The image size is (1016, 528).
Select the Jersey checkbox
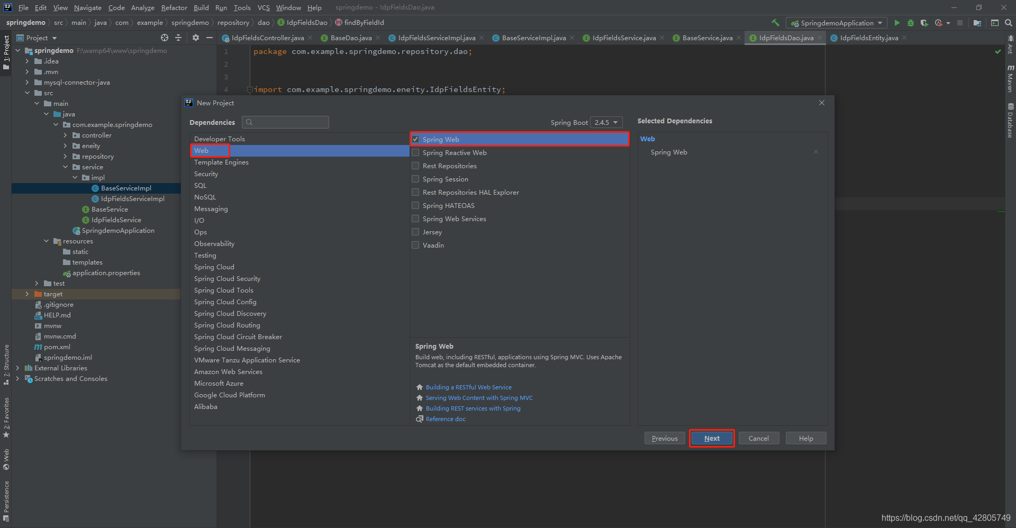click(416, 232)
